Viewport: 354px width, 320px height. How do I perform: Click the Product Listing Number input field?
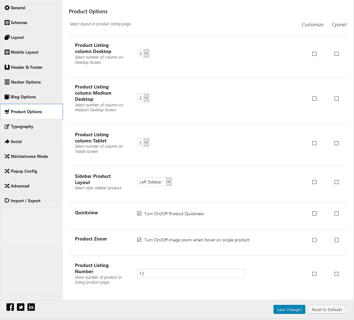191,273
